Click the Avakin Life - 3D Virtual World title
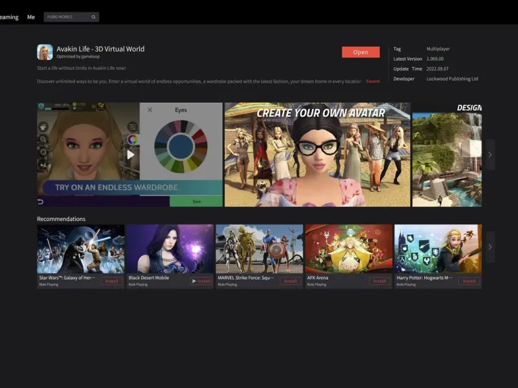 tap(100, 49)
